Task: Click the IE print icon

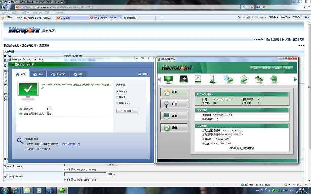Action: click(x=261, y=17)
